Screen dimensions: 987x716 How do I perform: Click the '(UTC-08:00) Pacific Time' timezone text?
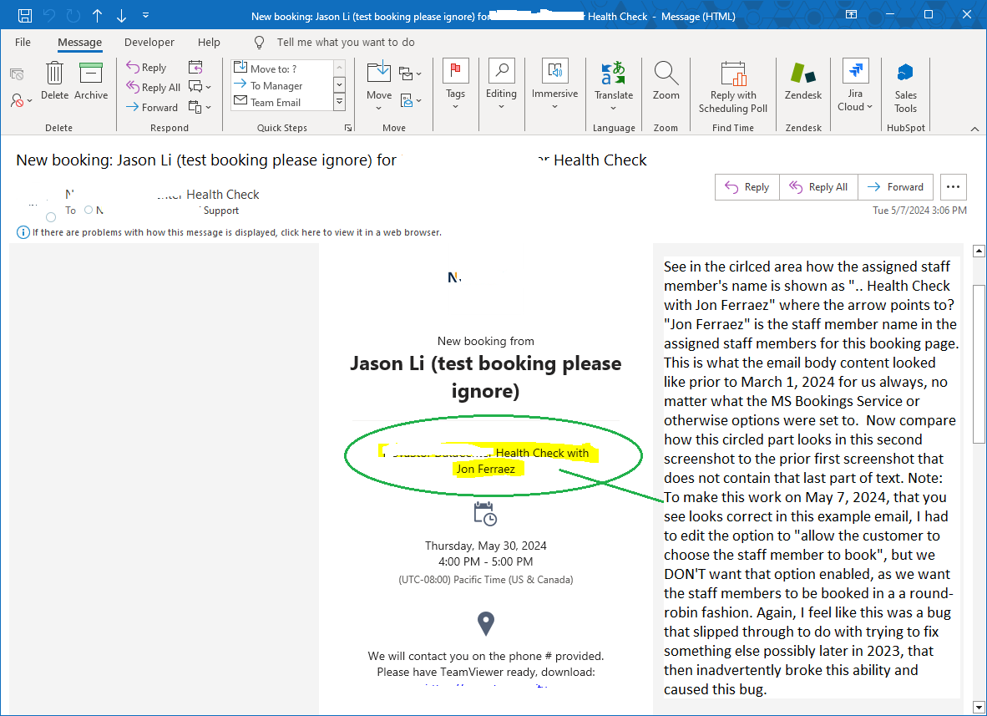486,579
